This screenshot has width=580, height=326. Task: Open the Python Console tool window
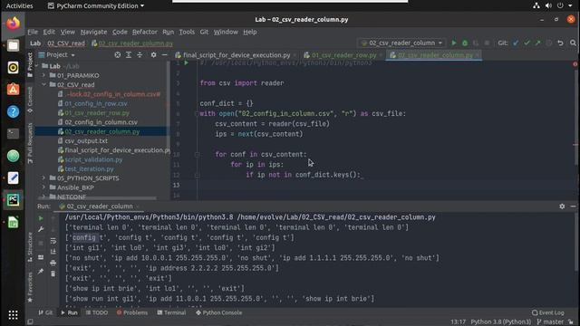pyautogui.click(x=218, y=312)
